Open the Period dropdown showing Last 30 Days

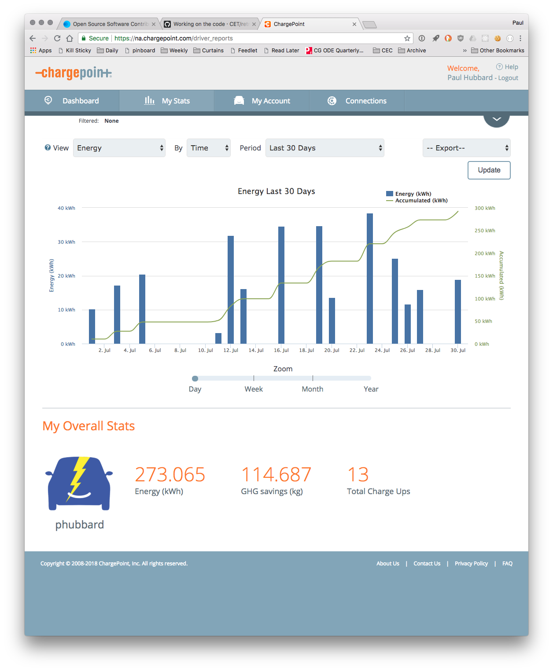click(324, 148)
